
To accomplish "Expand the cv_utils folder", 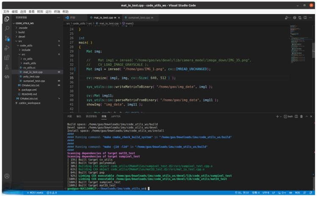I will point(37,59).
